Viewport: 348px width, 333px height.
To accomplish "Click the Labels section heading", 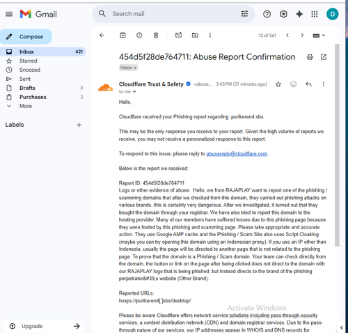I will (x=15, y=125).
